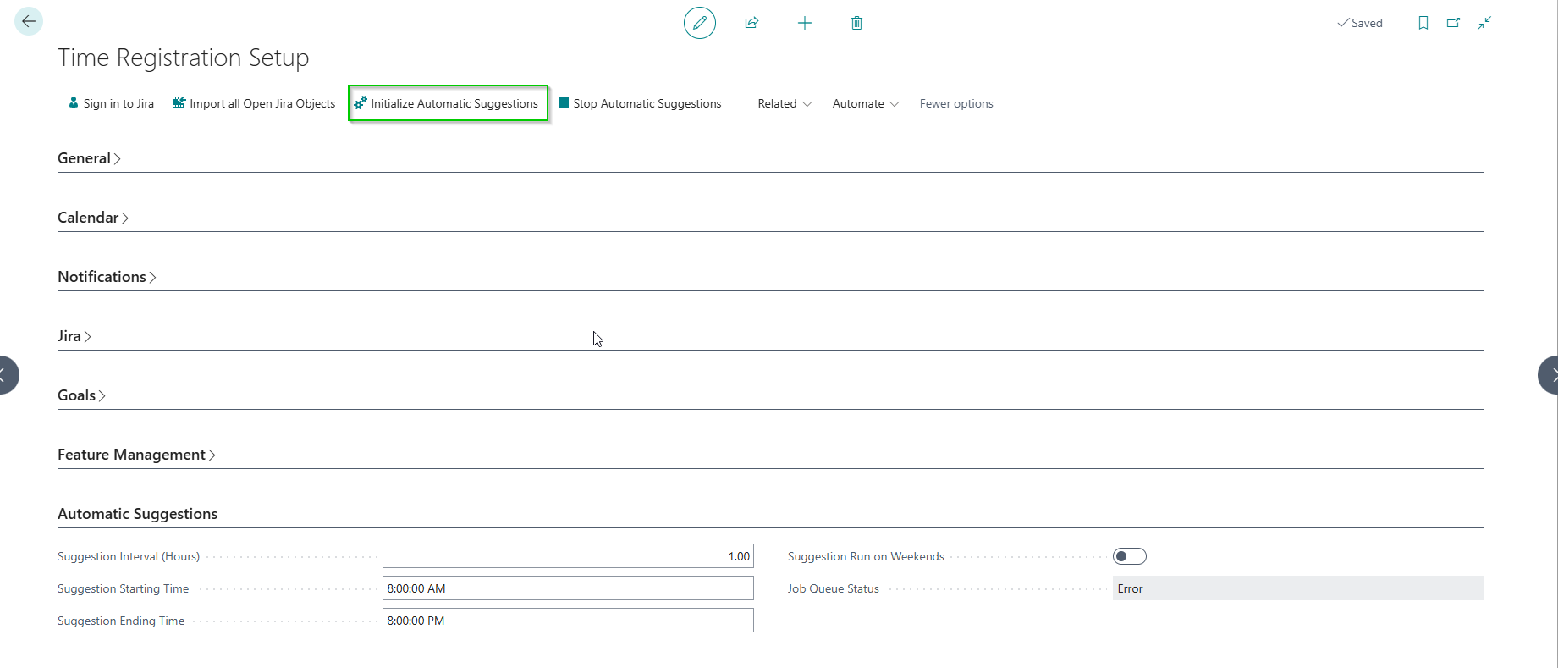Image resolution: width=1558 pixels, height=668 pixels.
Task: Open page in new window icon
Action: [1454, 23]
